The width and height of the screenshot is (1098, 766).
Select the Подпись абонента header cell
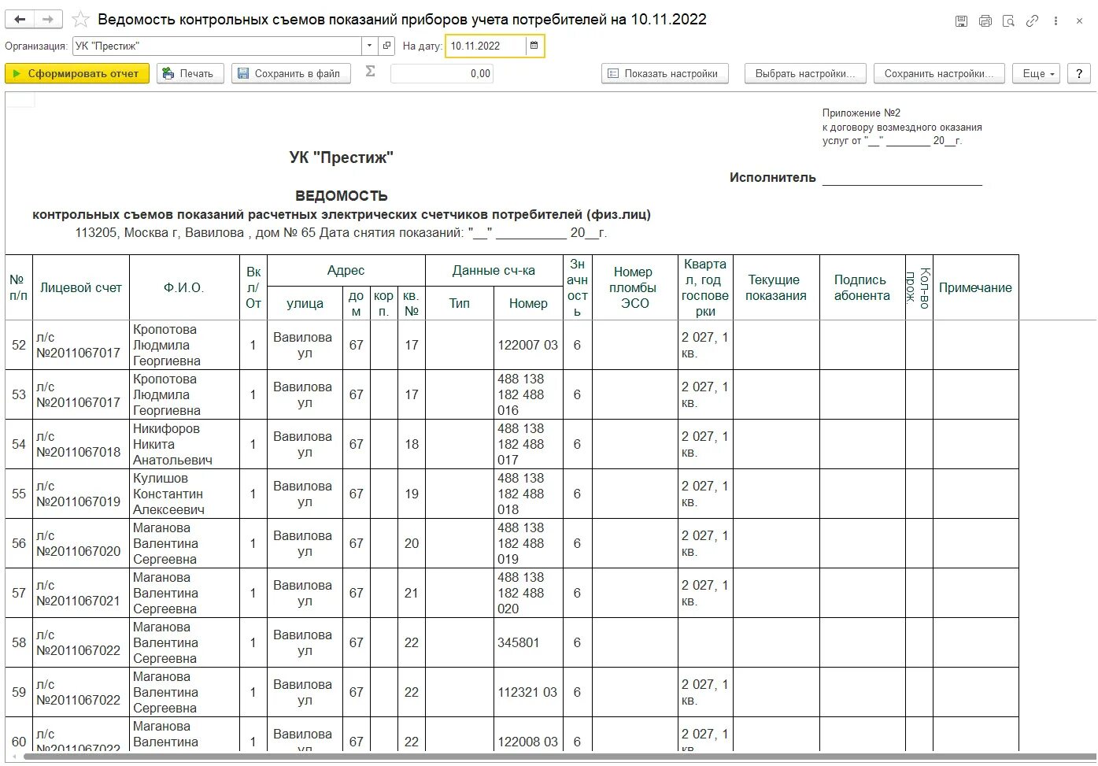click(862, 287)
